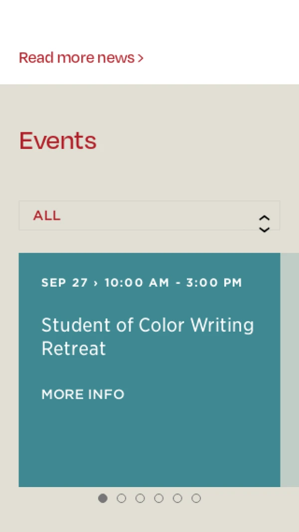299x532 pixels.
Task: Show the last carousel slide dot
Action: tap(196, 498)
